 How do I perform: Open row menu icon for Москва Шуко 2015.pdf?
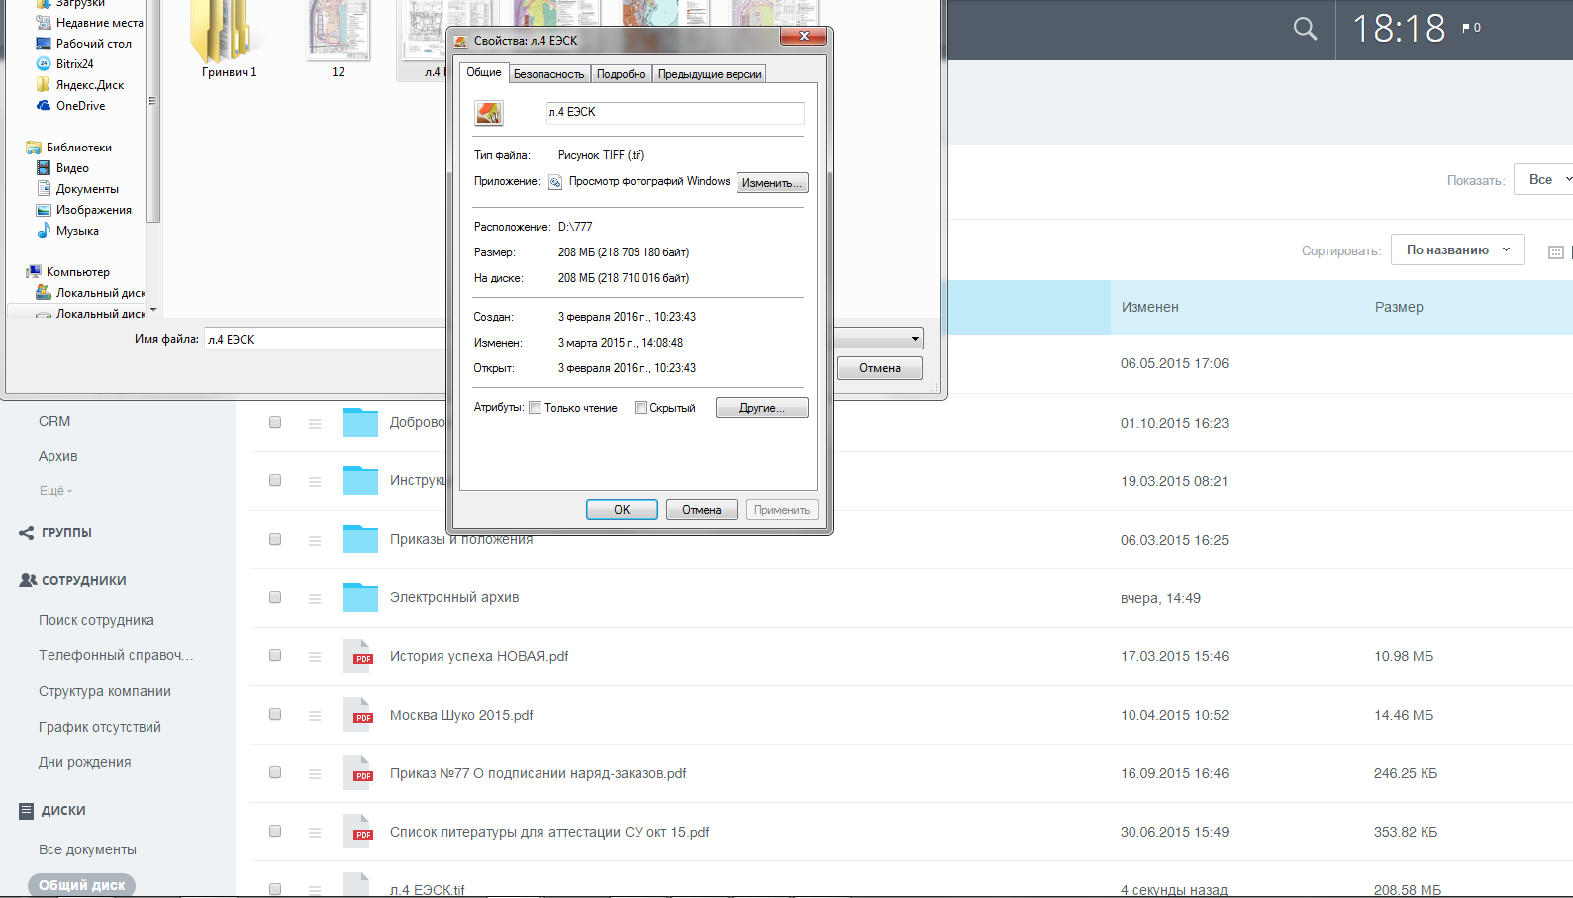(314, 715)
